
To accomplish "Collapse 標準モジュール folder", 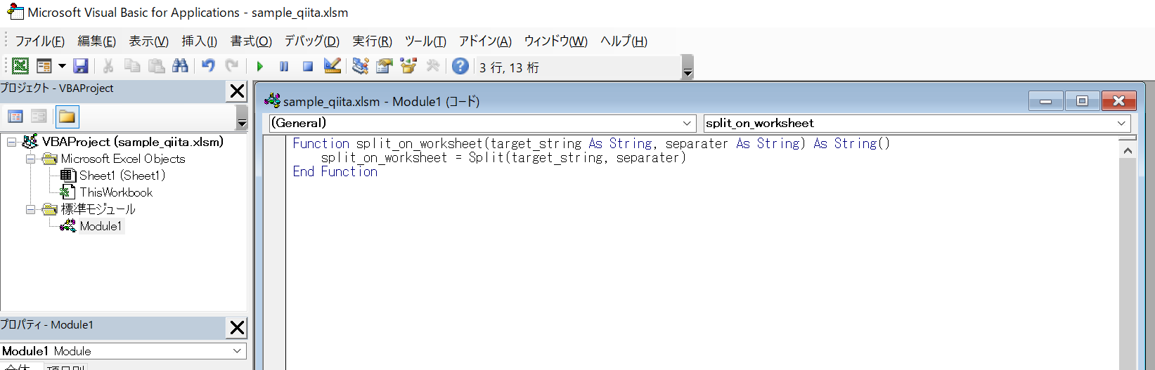I will tap(30, 209).
